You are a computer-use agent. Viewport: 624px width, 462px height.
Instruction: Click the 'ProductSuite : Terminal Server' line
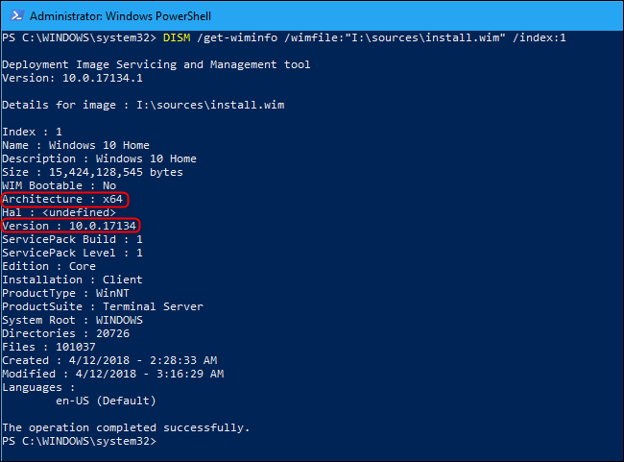click(x=103, y=306)
